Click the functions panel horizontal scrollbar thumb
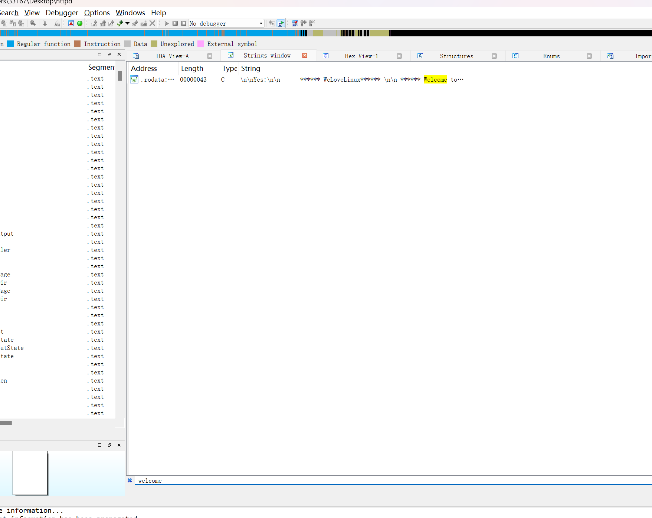The width and height of the screenshot is (652, 518). 6,423
